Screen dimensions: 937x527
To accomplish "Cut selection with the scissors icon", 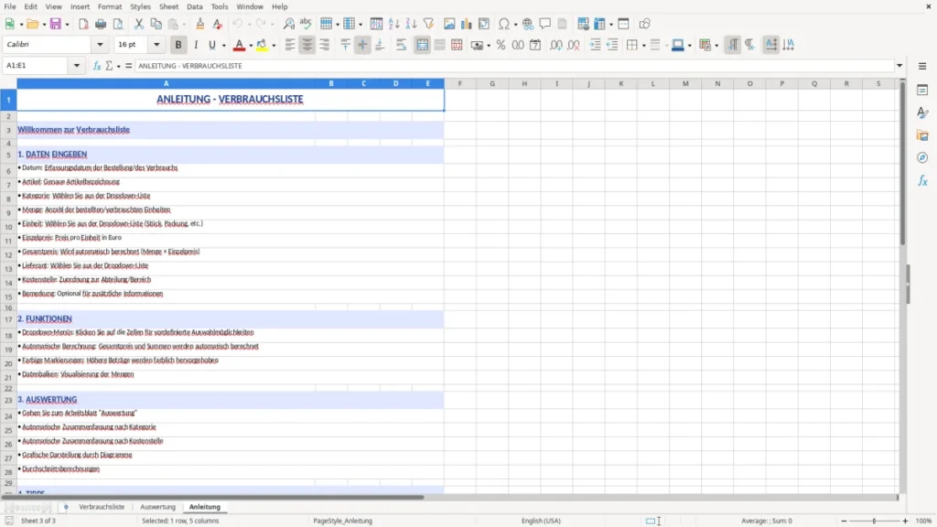I will [x=139, y=24].
